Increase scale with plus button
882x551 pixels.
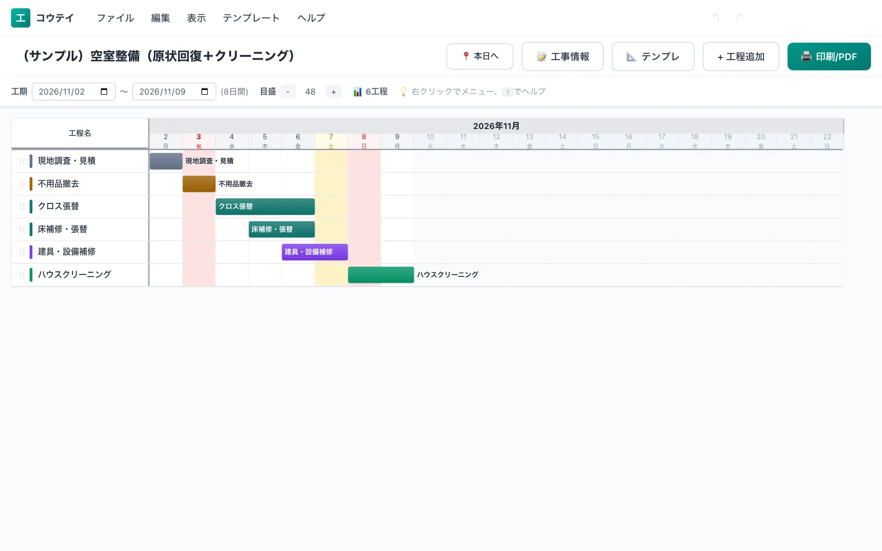[x=334, y=92]
